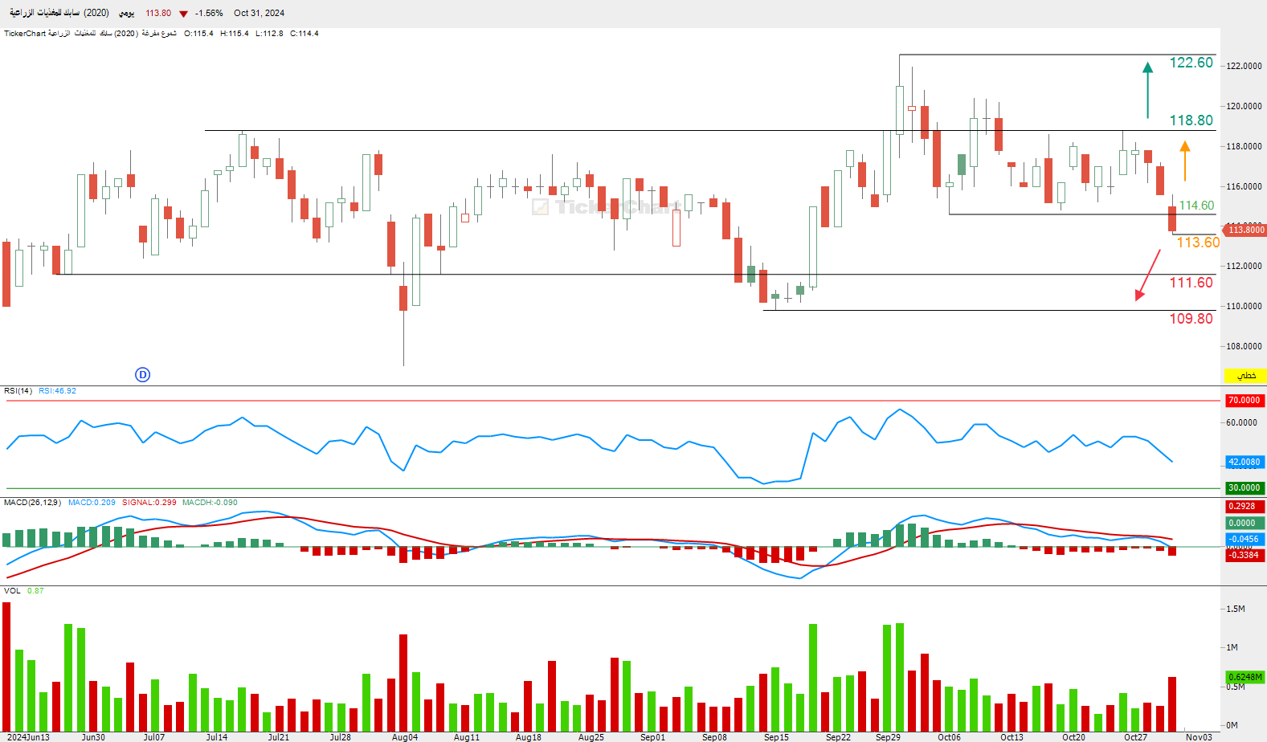This screenshot has height=742, width=1267.
Task: Click the blue D dividend marker
Action: pyautogui.click(x=142, y=374)
